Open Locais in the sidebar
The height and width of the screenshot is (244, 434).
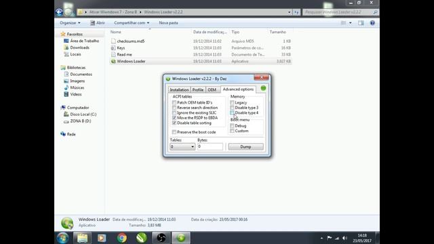75,54
